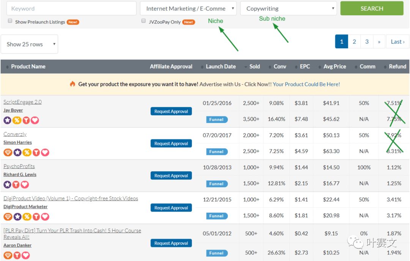
Task: Click the orange percent badge under DigiProduct Marketer
Action: [27, 217]
